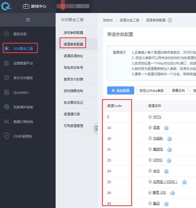
Task: Click the Android icon beside PPTV
Action: 150,117
